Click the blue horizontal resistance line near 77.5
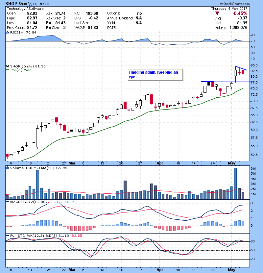The height and width of the screenshot is (273, 263). point(226,82)
